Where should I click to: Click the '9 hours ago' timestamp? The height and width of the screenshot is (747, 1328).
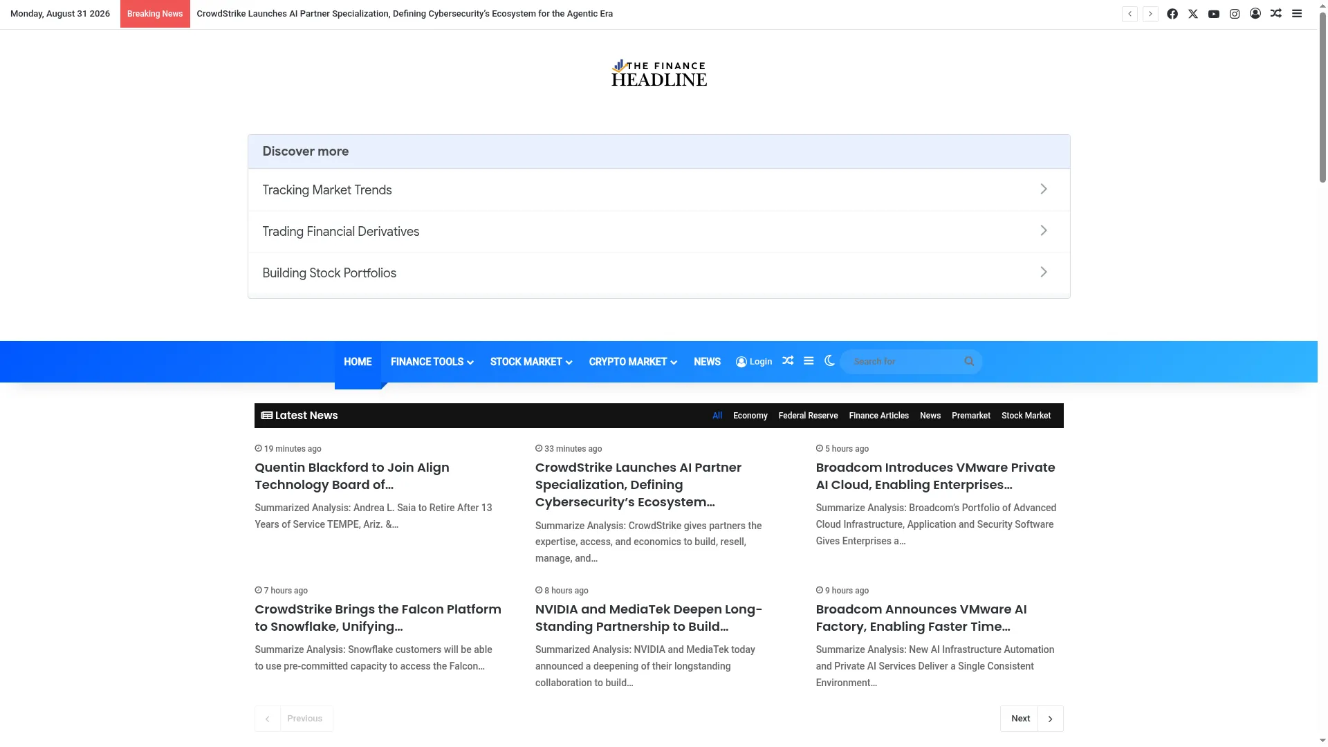click(x=842, y=591)
